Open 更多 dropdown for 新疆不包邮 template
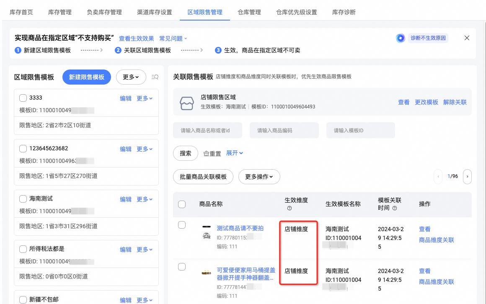The image size is (486, 304). point(145,300)
